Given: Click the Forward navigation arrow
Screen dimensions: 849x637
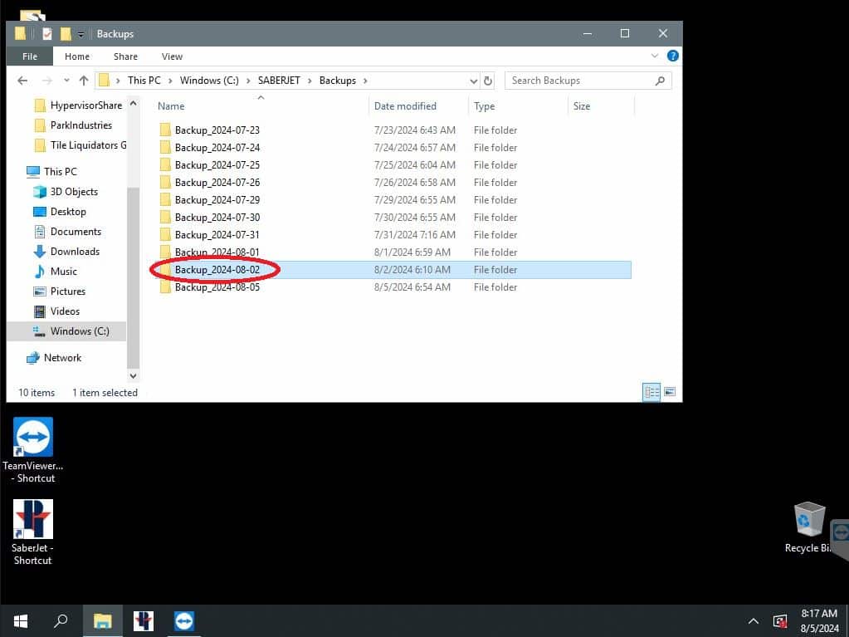Looking at the screenshot, I should click(x=47, y=81).
